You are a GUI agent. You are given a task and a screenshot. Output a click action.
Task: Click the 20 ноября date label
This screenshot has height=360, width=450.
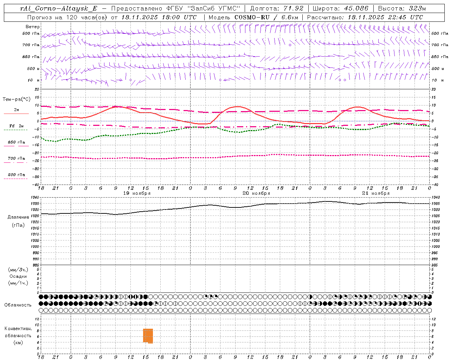(256, 193)
